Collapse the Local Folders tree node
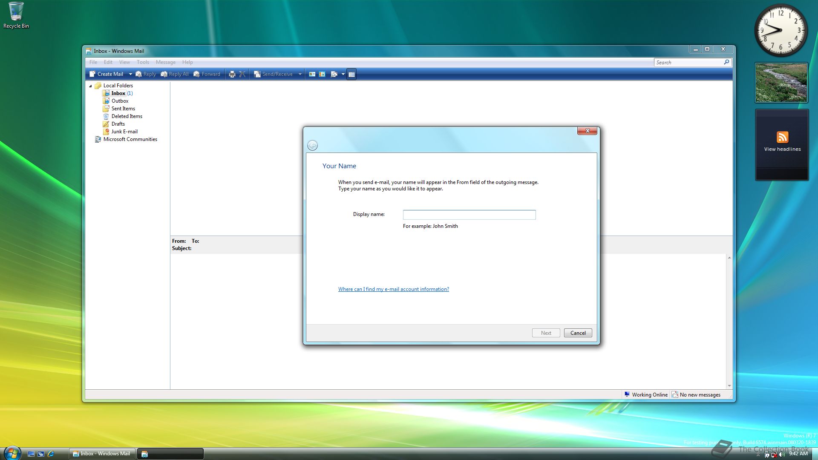This screenshot has width=818, height=460. coord(90,86)
